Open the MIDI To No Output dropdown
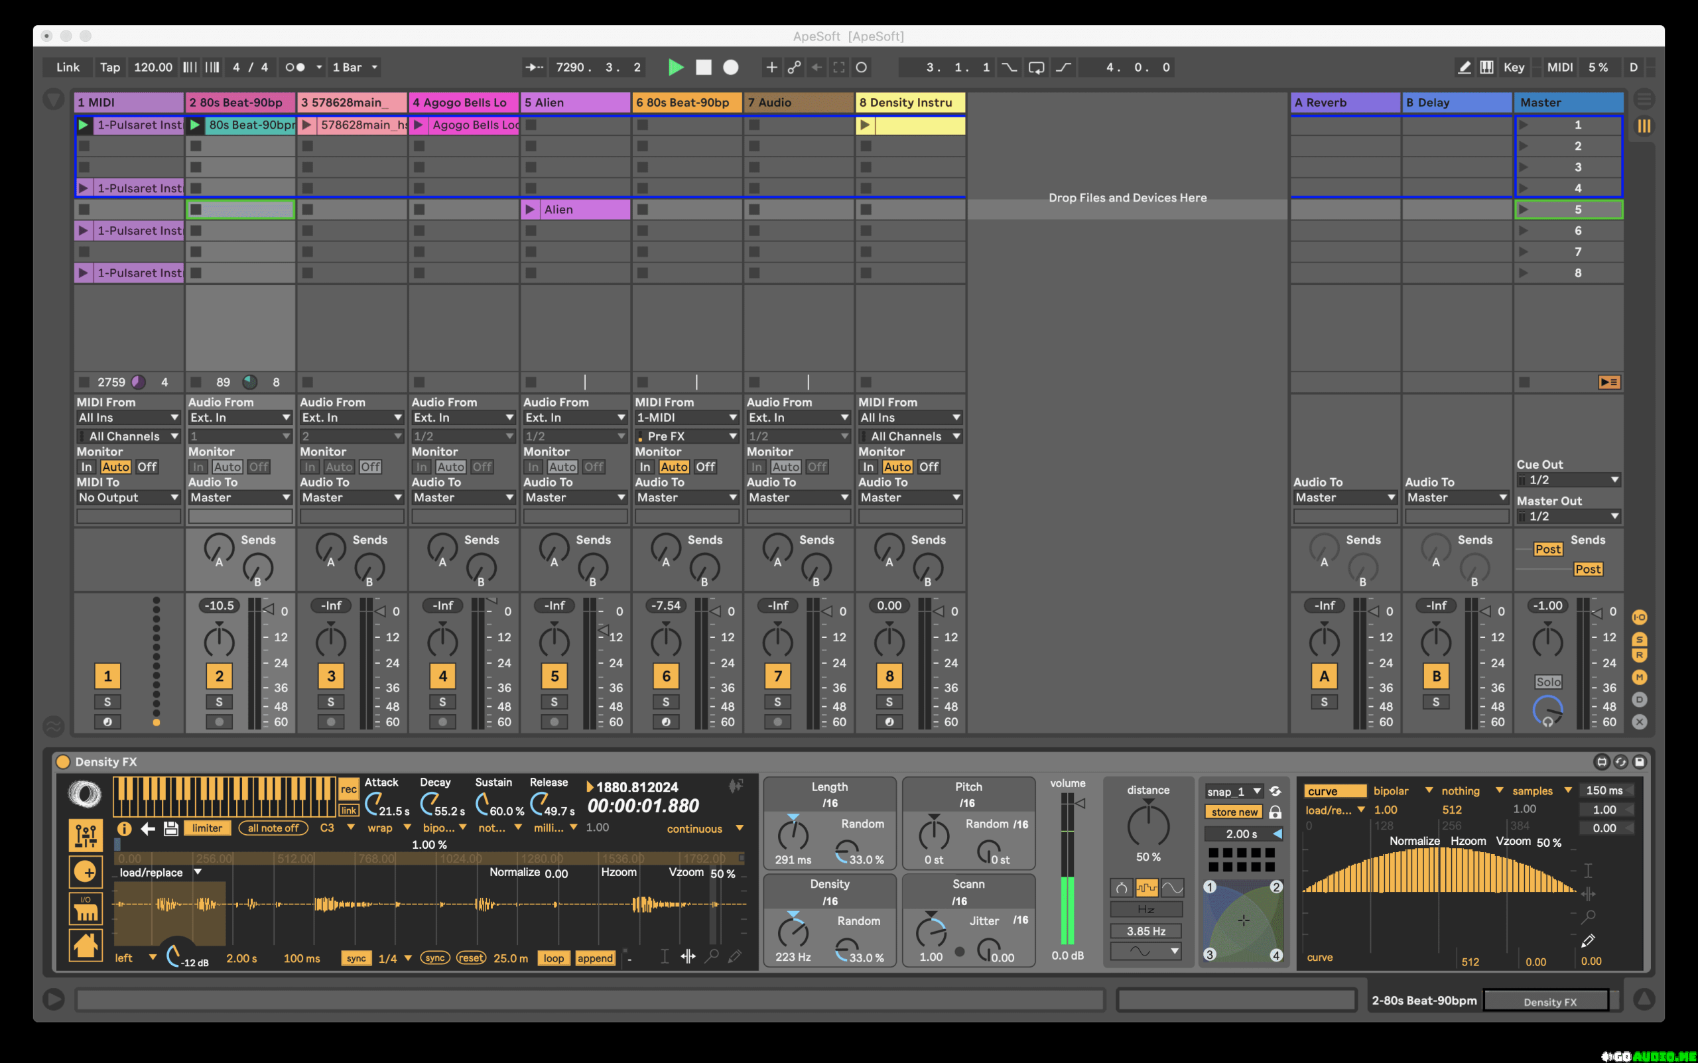 pyautogui.click(x=128, y=497)
